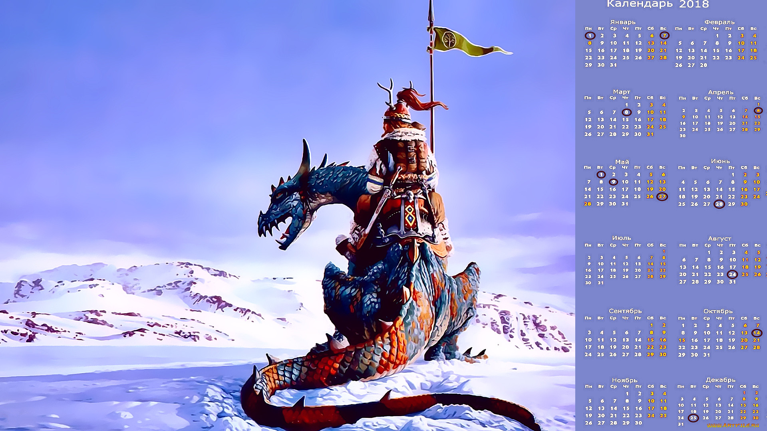Select red date 31 in Март
The image size is (767, 431).
pyautogui.click(x=650, y=134)
